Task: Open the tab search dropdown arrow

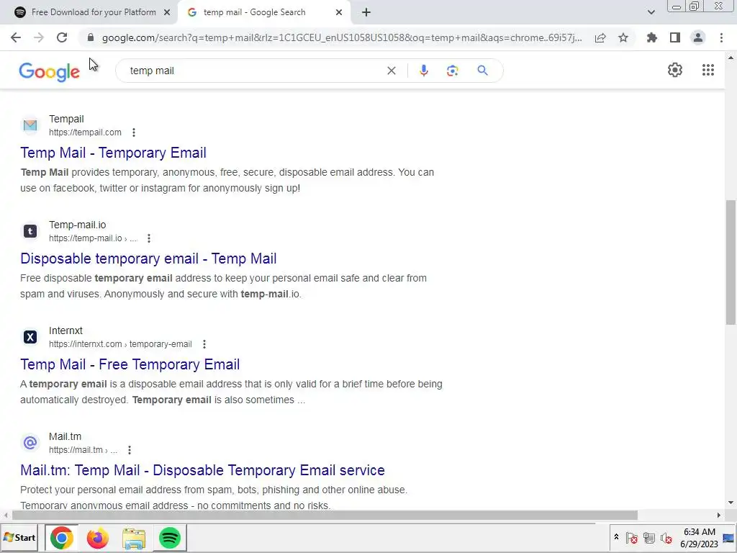Action: point(651,12)
